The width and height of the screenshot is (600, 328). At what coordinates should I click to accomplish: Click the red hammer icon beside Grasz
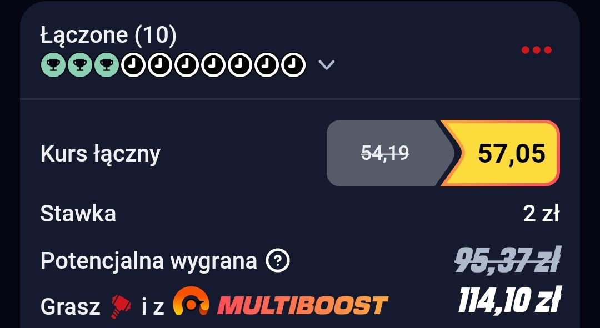[121, 306]
